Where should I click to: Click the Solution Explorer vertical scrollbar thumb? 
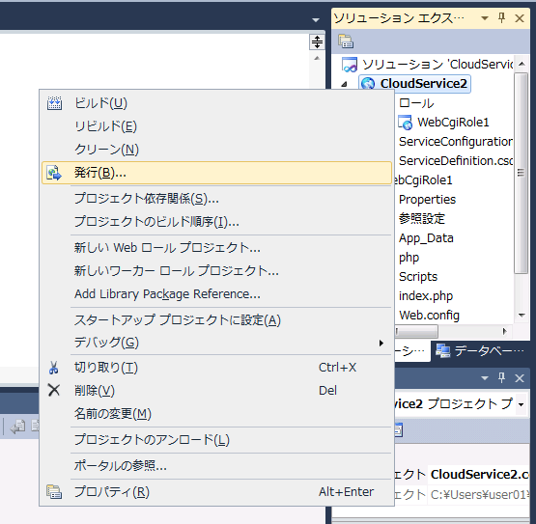(x=522, y=173)
